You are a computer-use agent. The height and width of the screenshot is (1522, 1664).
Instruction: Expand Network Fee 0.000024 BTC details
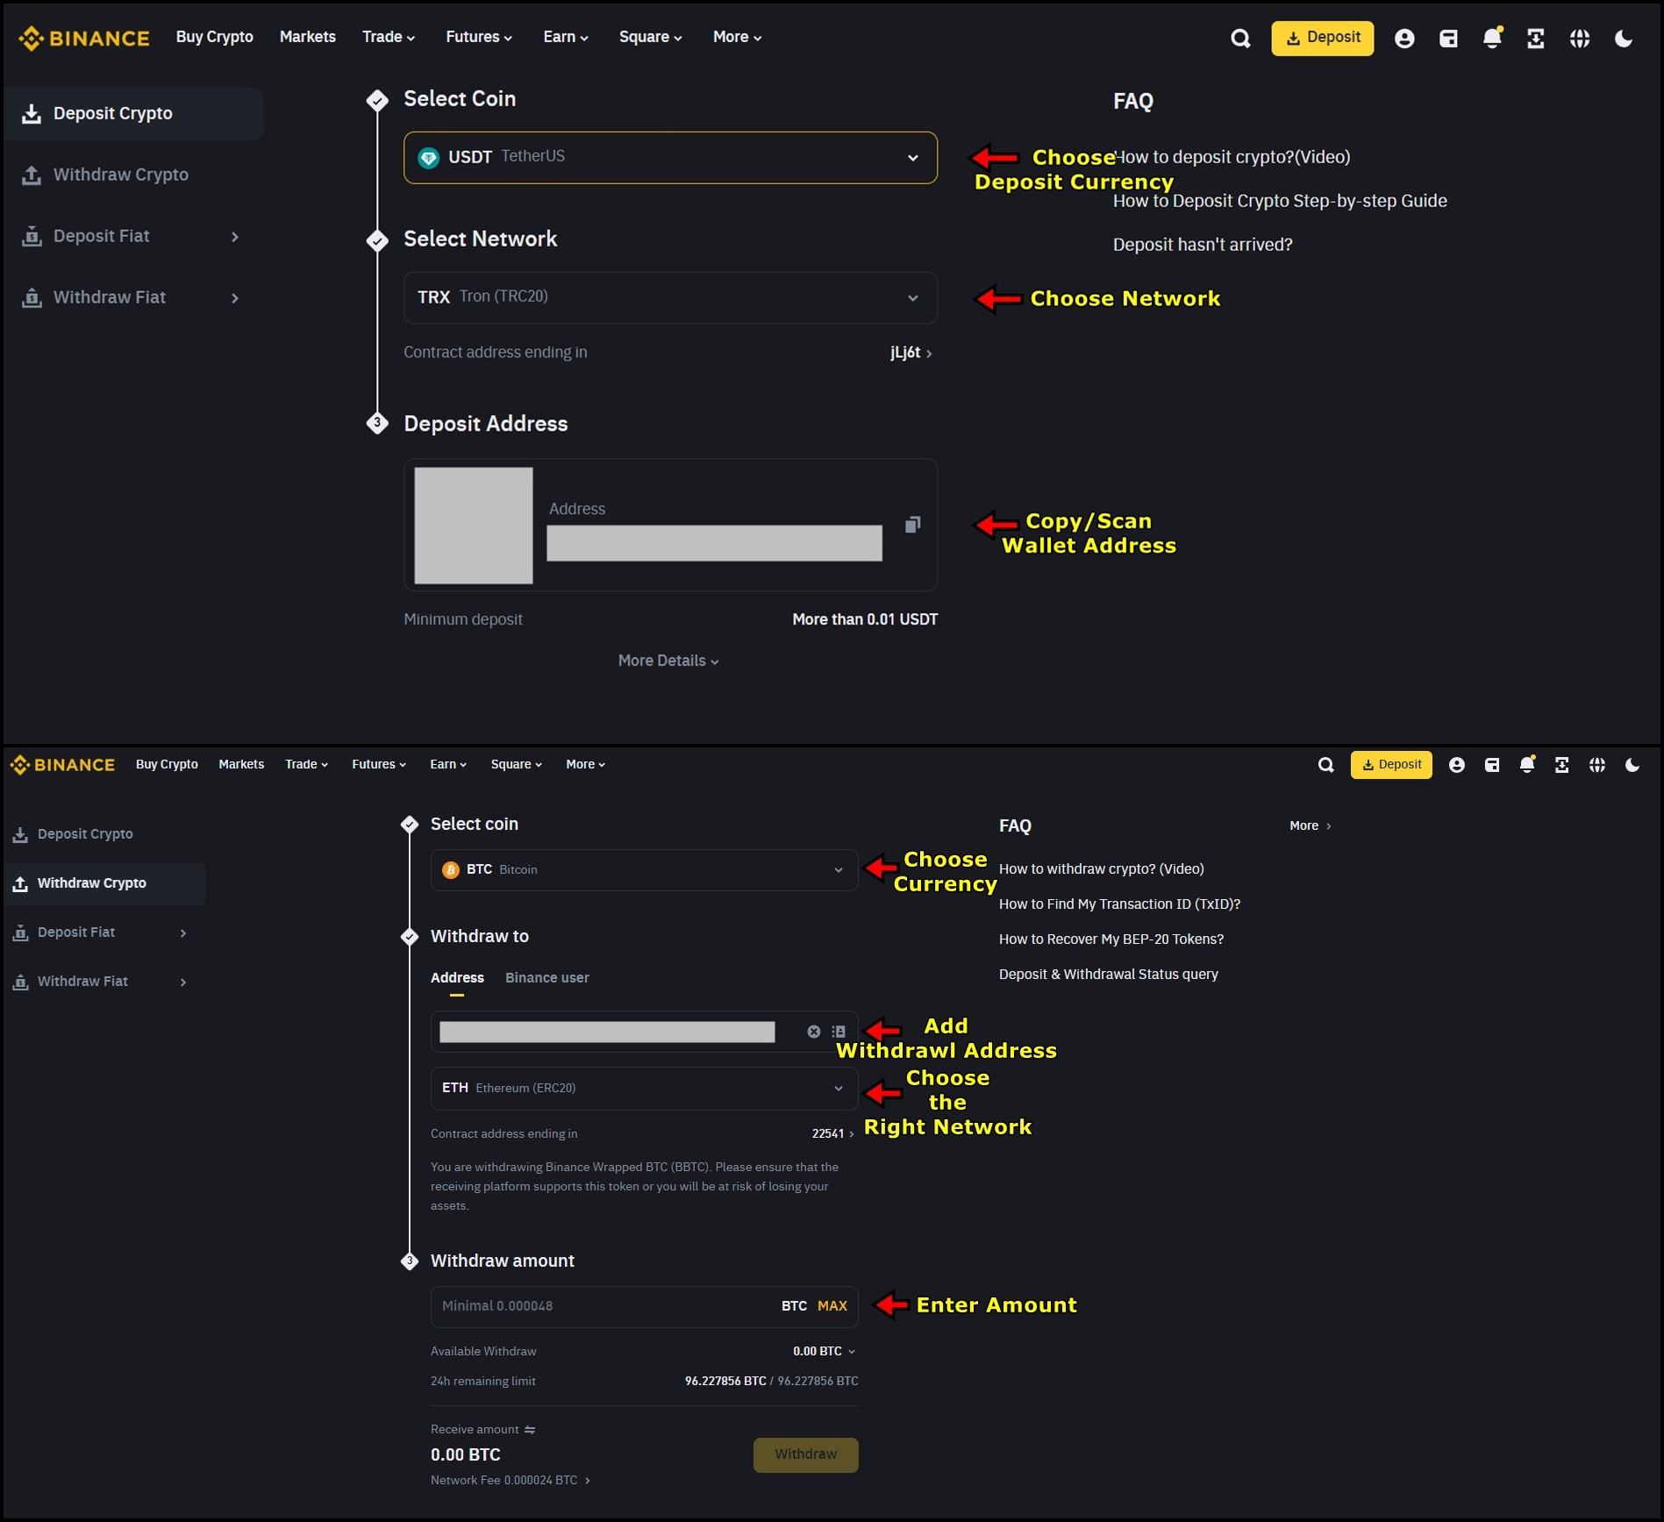511,1481
